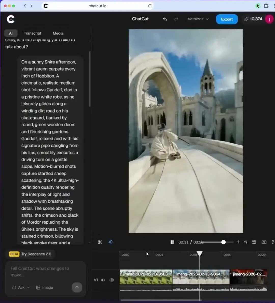Click the timeline playhead marker

click(199, 253)
